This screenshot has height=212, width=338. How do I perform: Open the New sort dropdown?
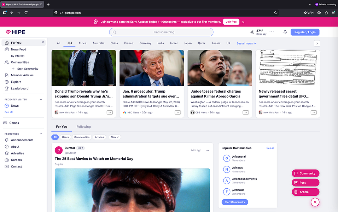(x=115, y=137)
